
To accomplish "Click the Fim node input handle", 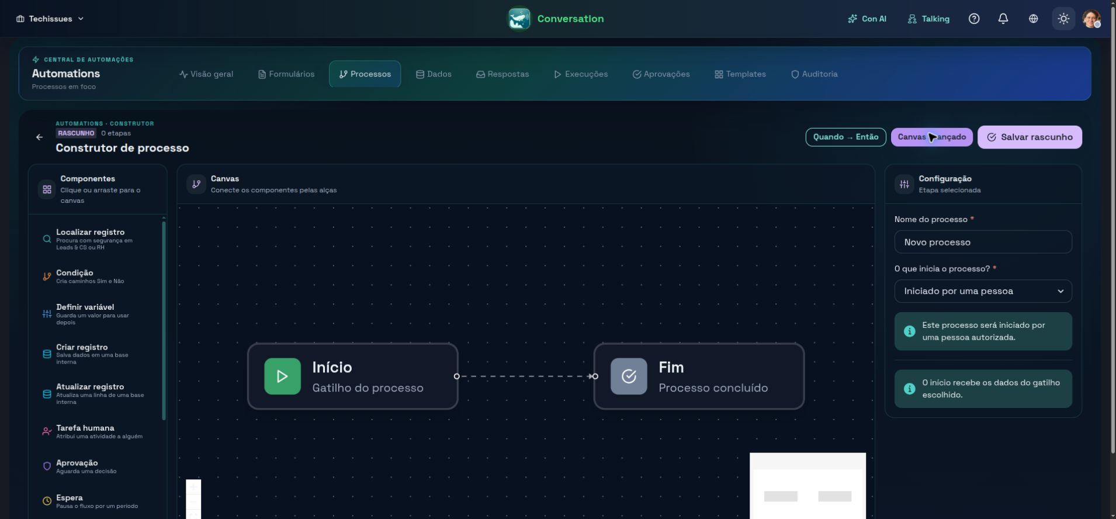I will point(595,376).
